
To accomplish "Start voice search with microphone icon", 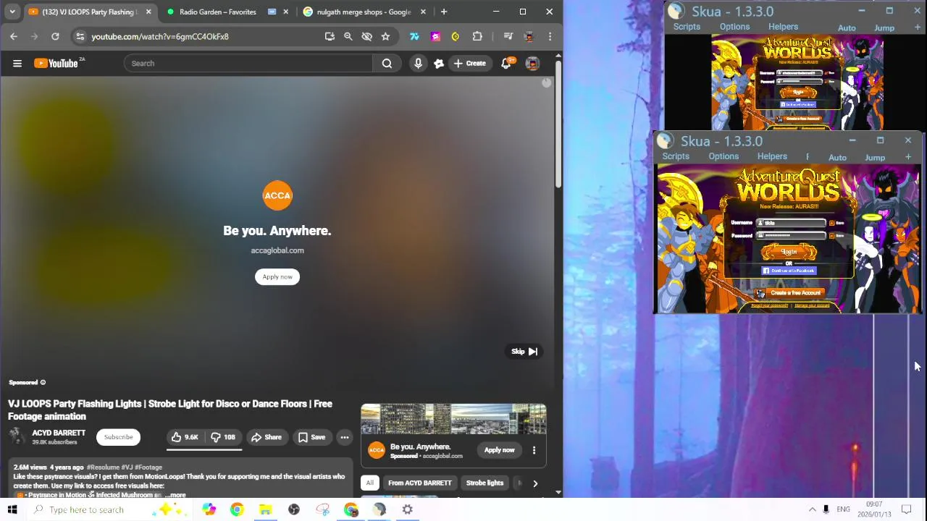I will tap(418, 64).
